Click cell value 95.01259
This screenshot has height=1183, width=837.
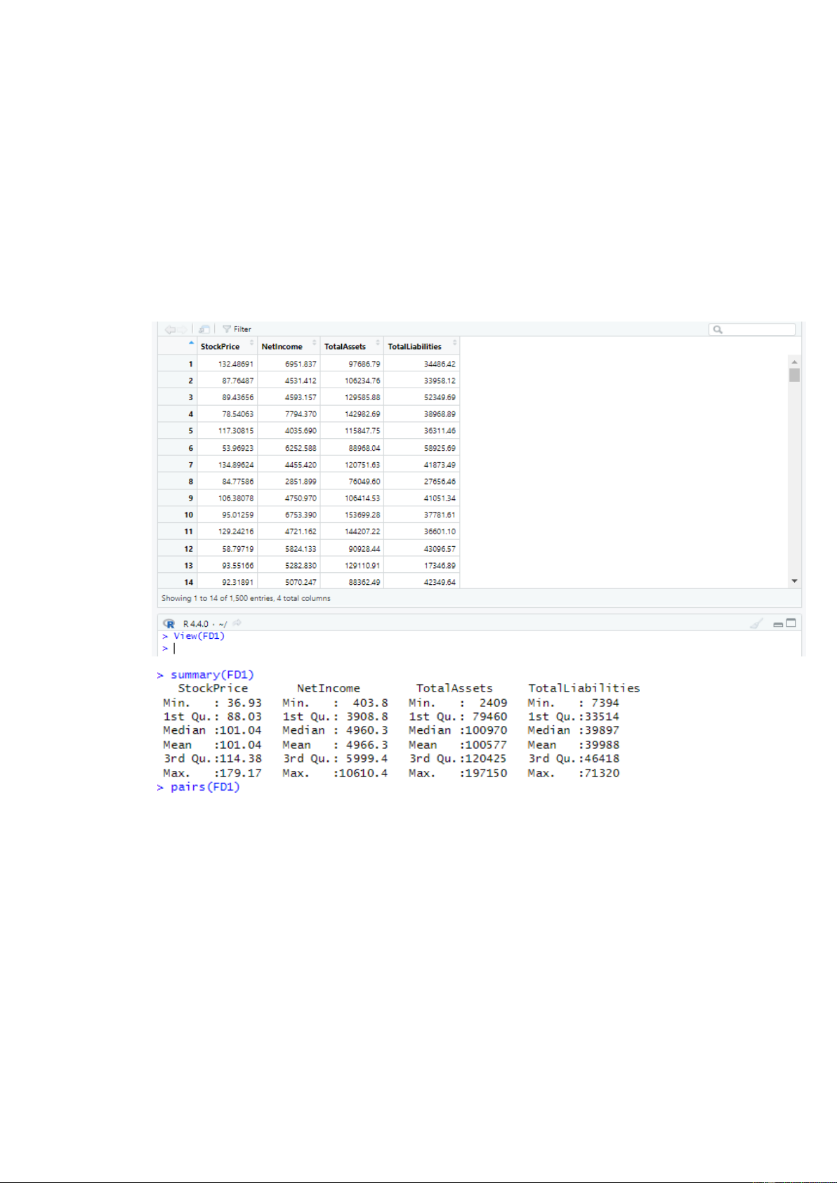click(x=238, y=515)
